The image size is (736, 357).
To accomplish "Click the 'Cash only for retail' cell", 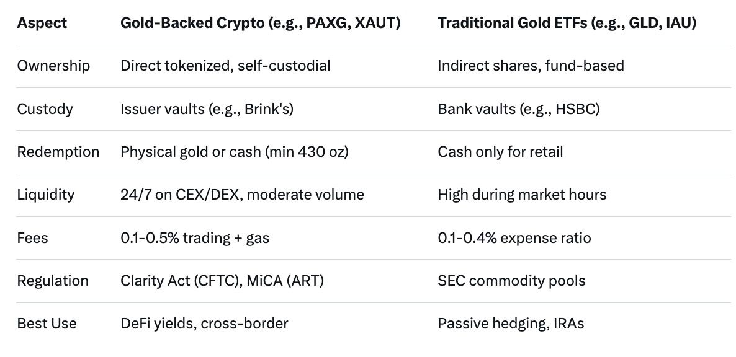I will coord(500,152).
